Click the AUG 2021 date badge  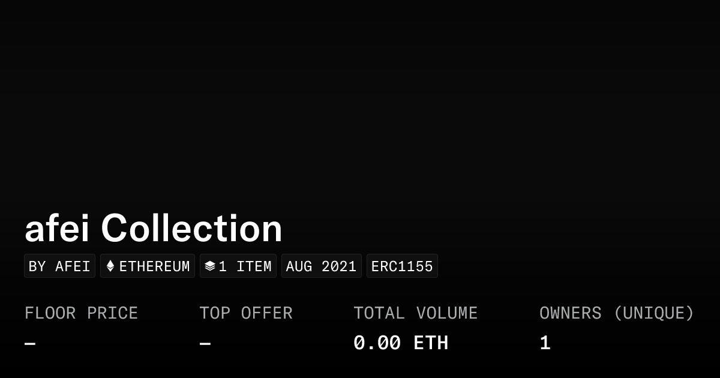coord(321,266)
